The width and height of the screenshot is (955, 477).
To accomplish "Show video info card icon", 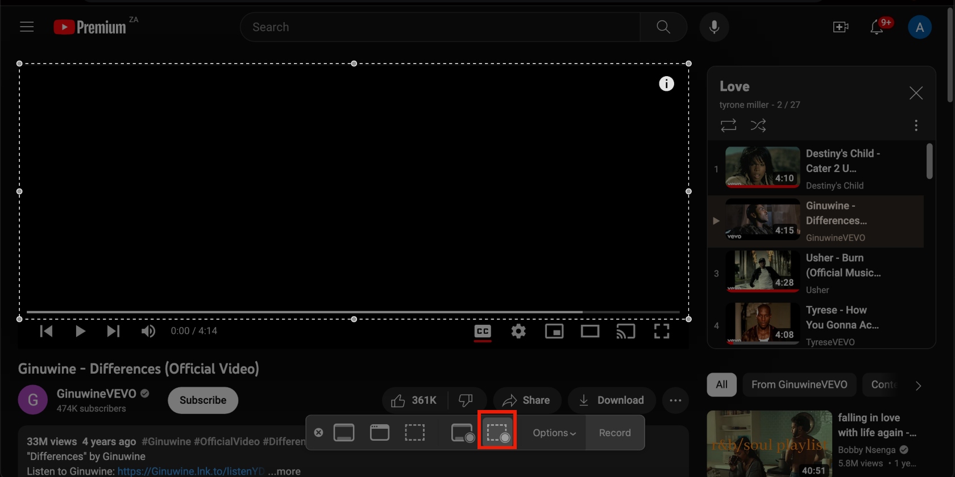I will point(666,83).
